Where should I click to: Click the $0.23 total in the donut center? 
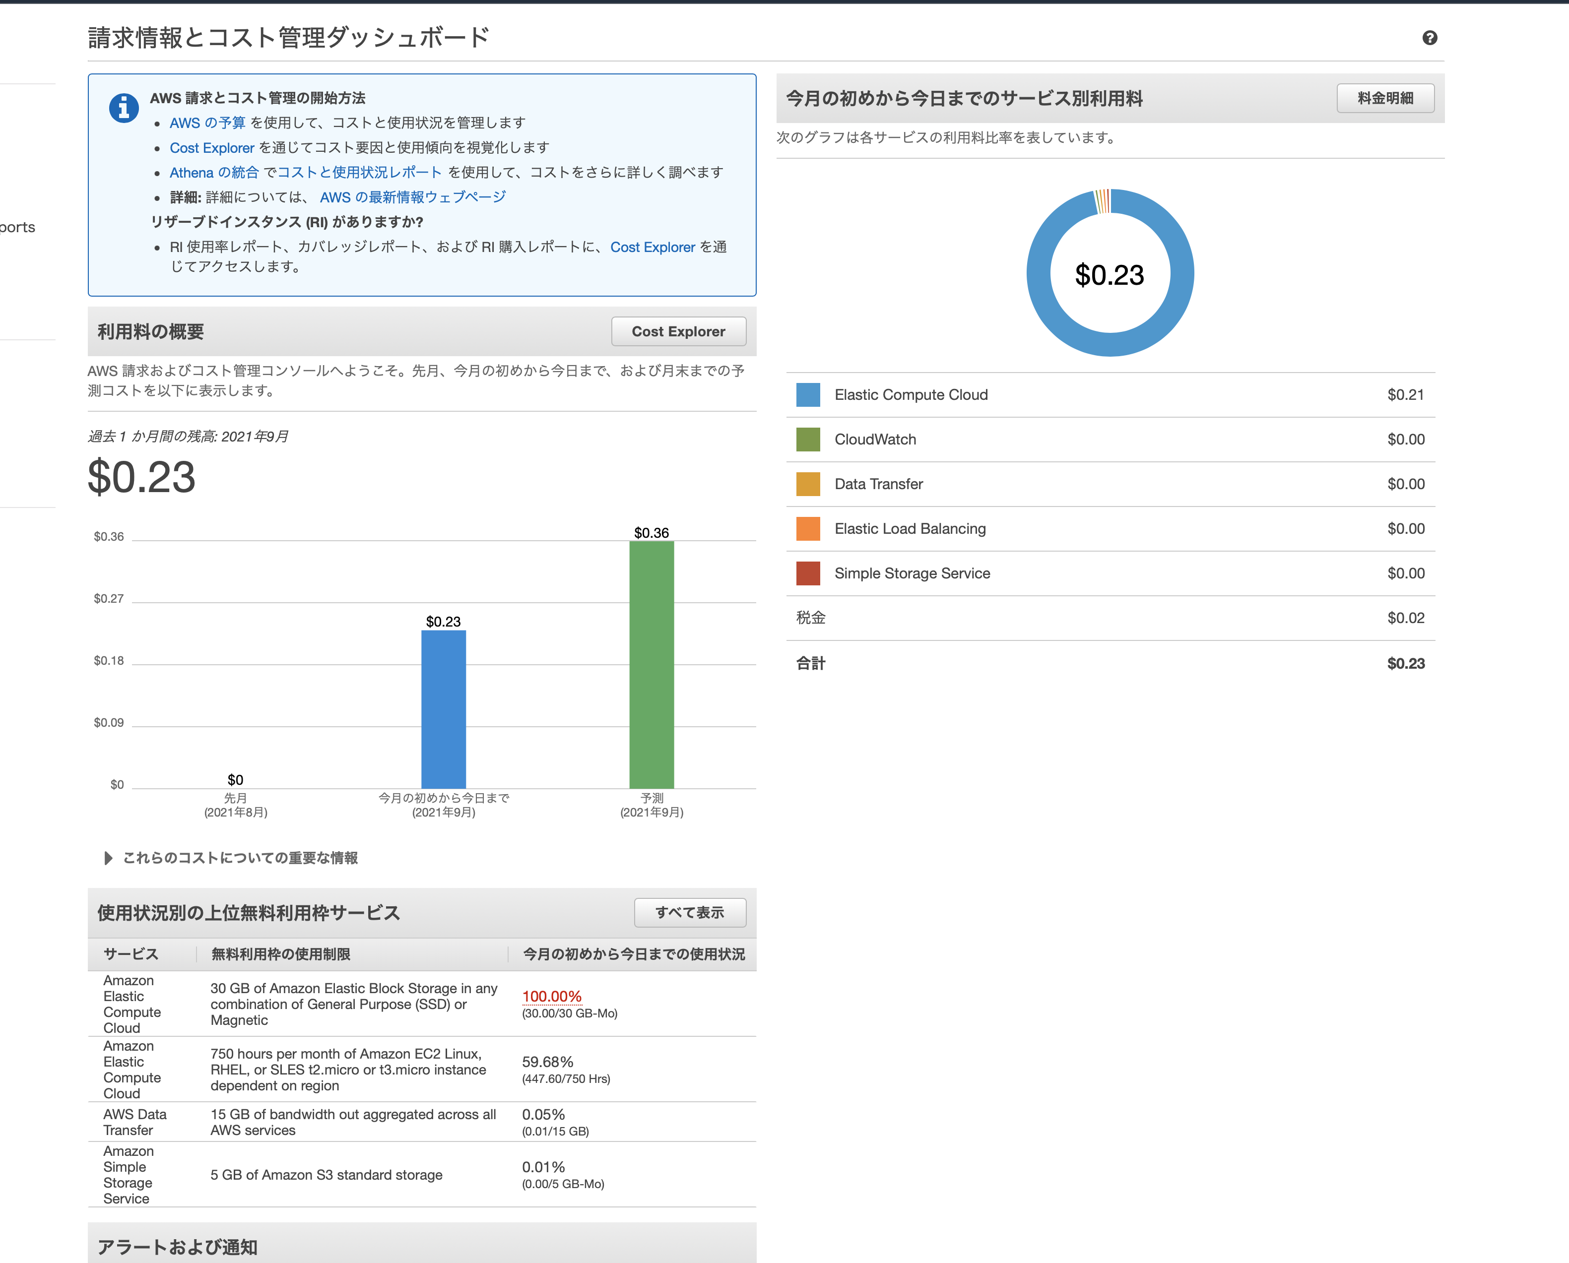1110,276
